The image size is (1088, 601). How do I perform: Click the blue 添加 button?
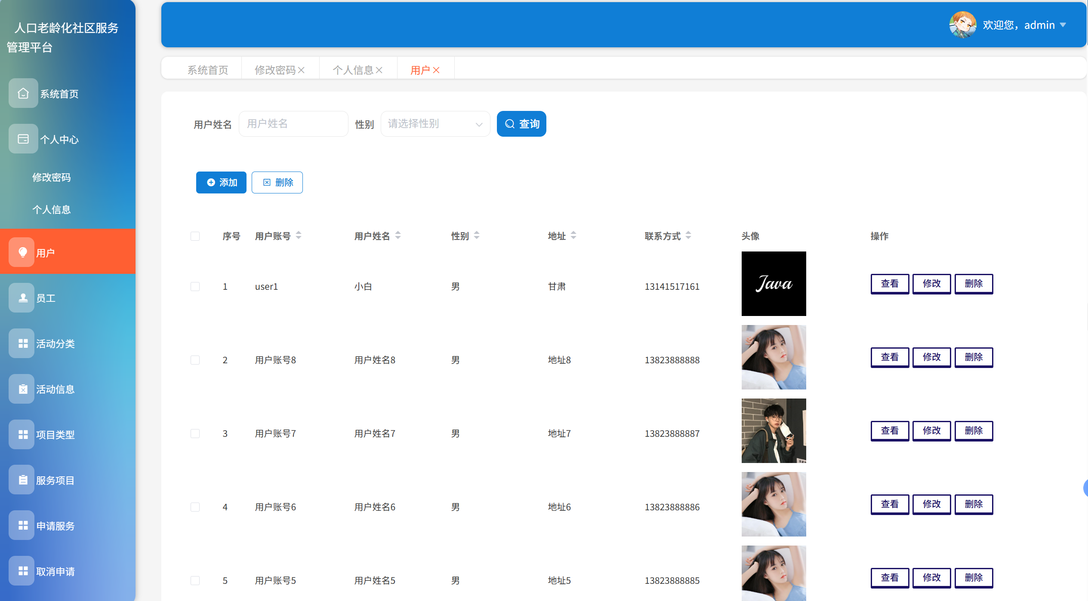[x=221, y=182]
